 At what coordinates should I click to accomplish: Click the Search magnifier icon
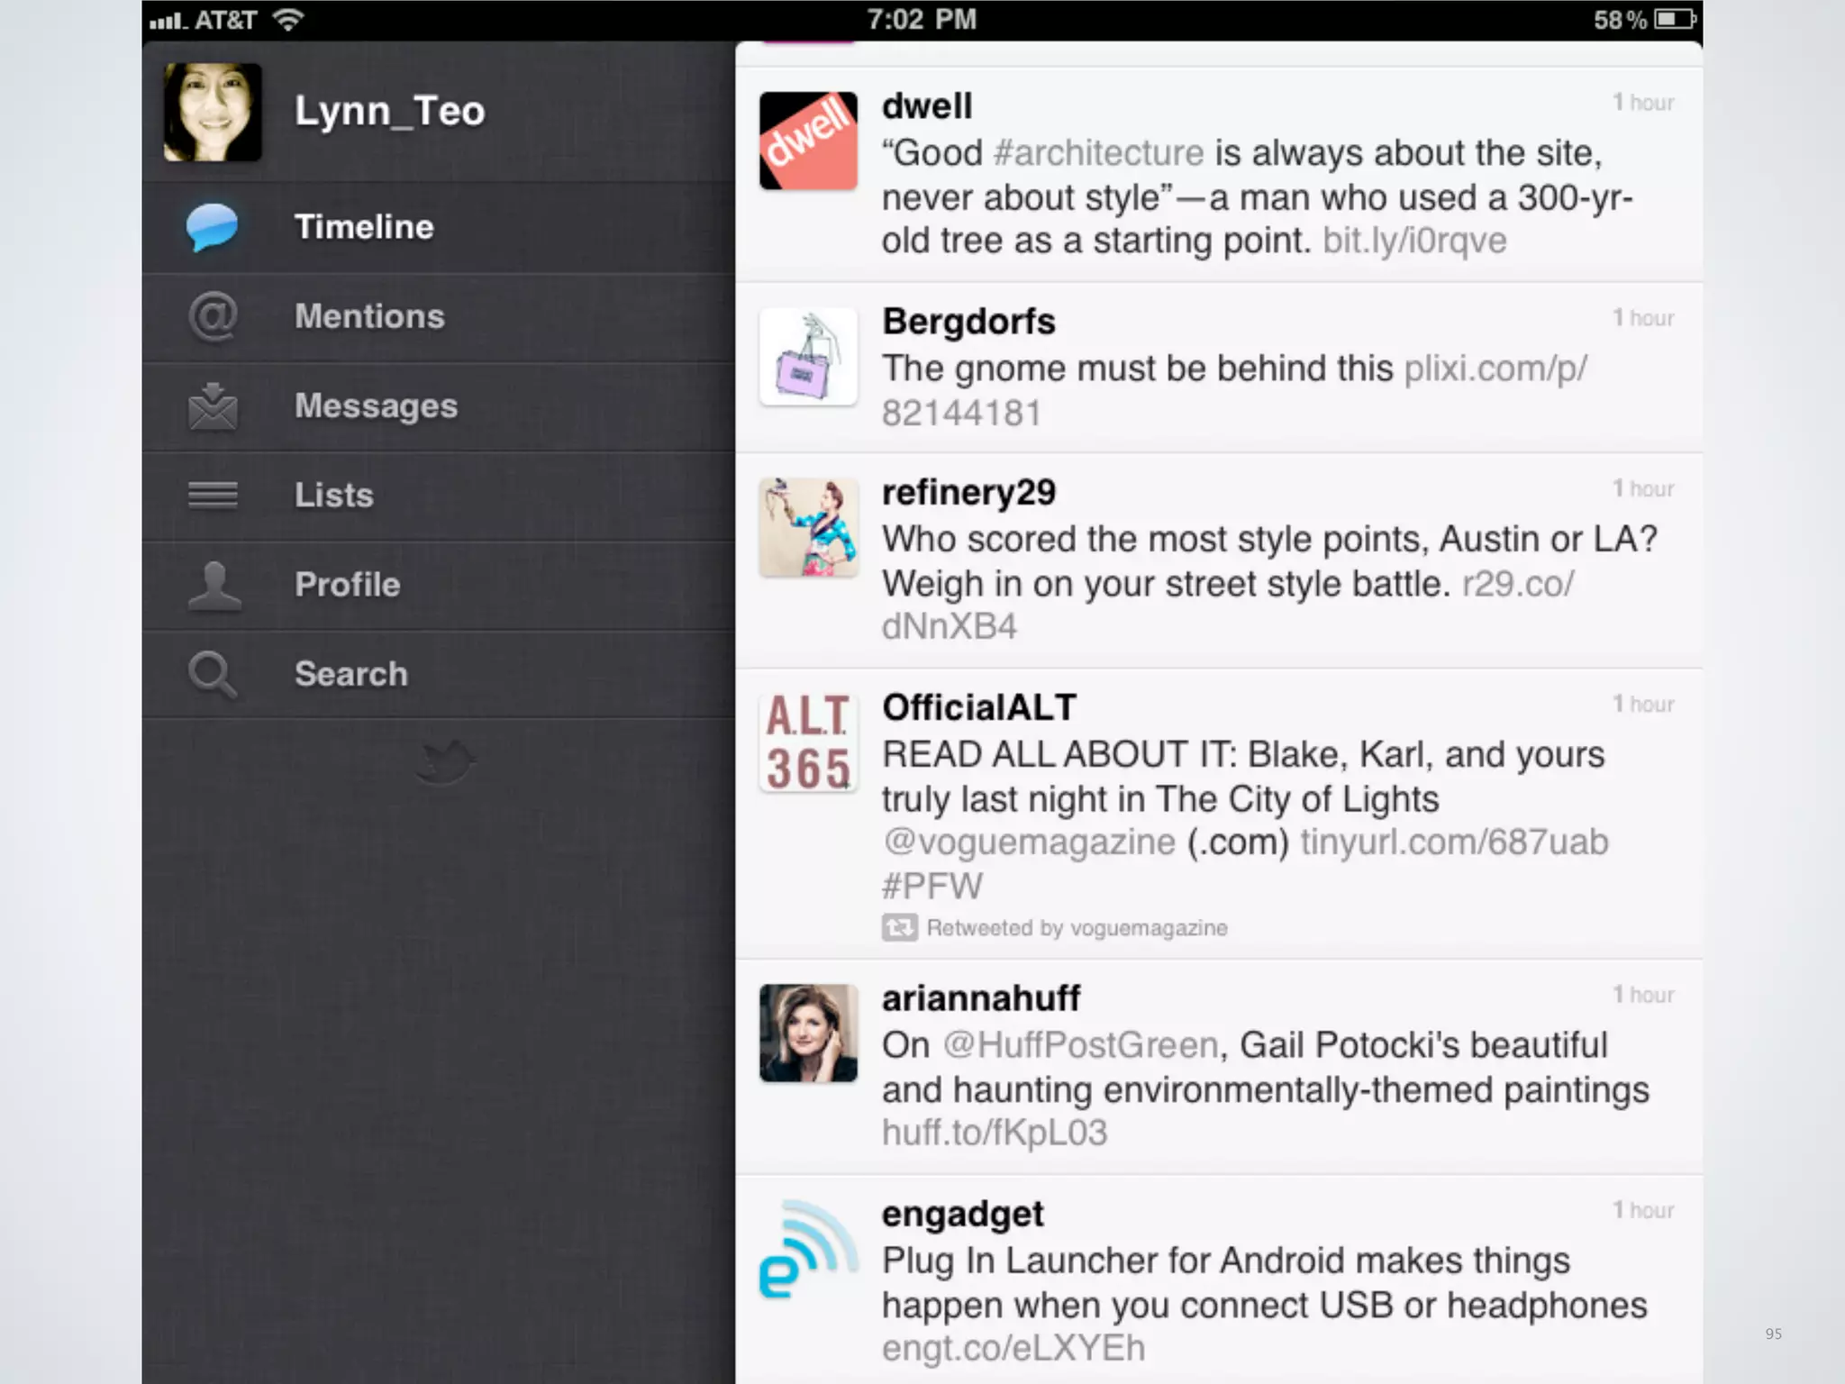pyautogui.click(x=213, y=674)
